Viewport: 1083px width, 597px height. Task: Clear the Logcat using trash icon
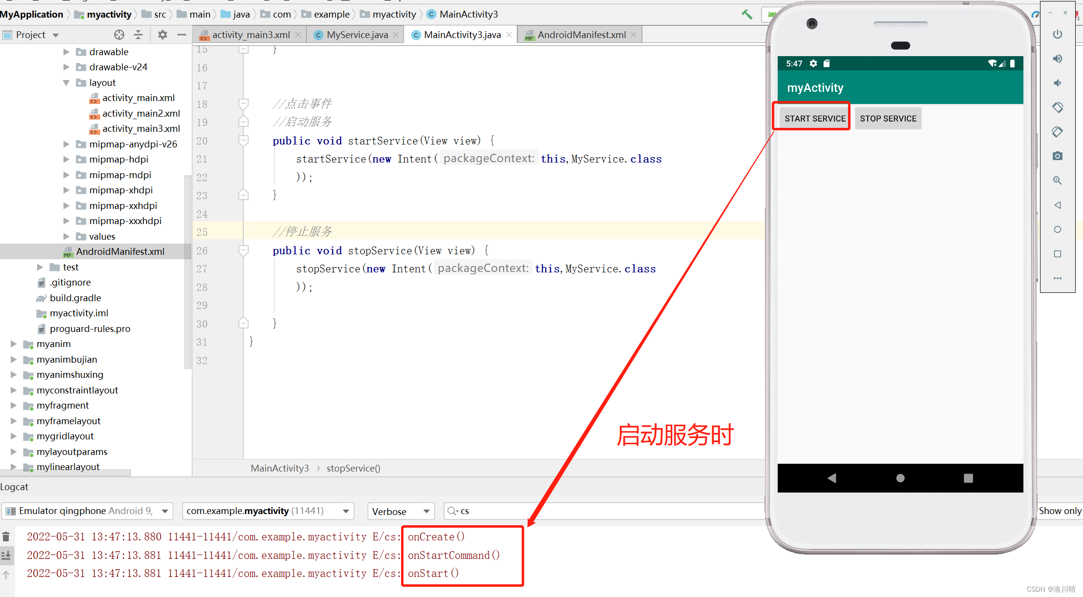[6, 536]
